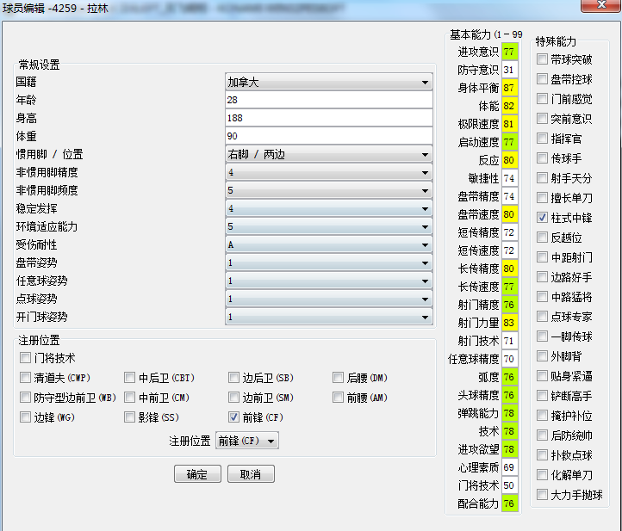Viewport: 622px width, 531px height.
Task: Enable the 大力手抛球 checkbox
Action: point(542,494)
